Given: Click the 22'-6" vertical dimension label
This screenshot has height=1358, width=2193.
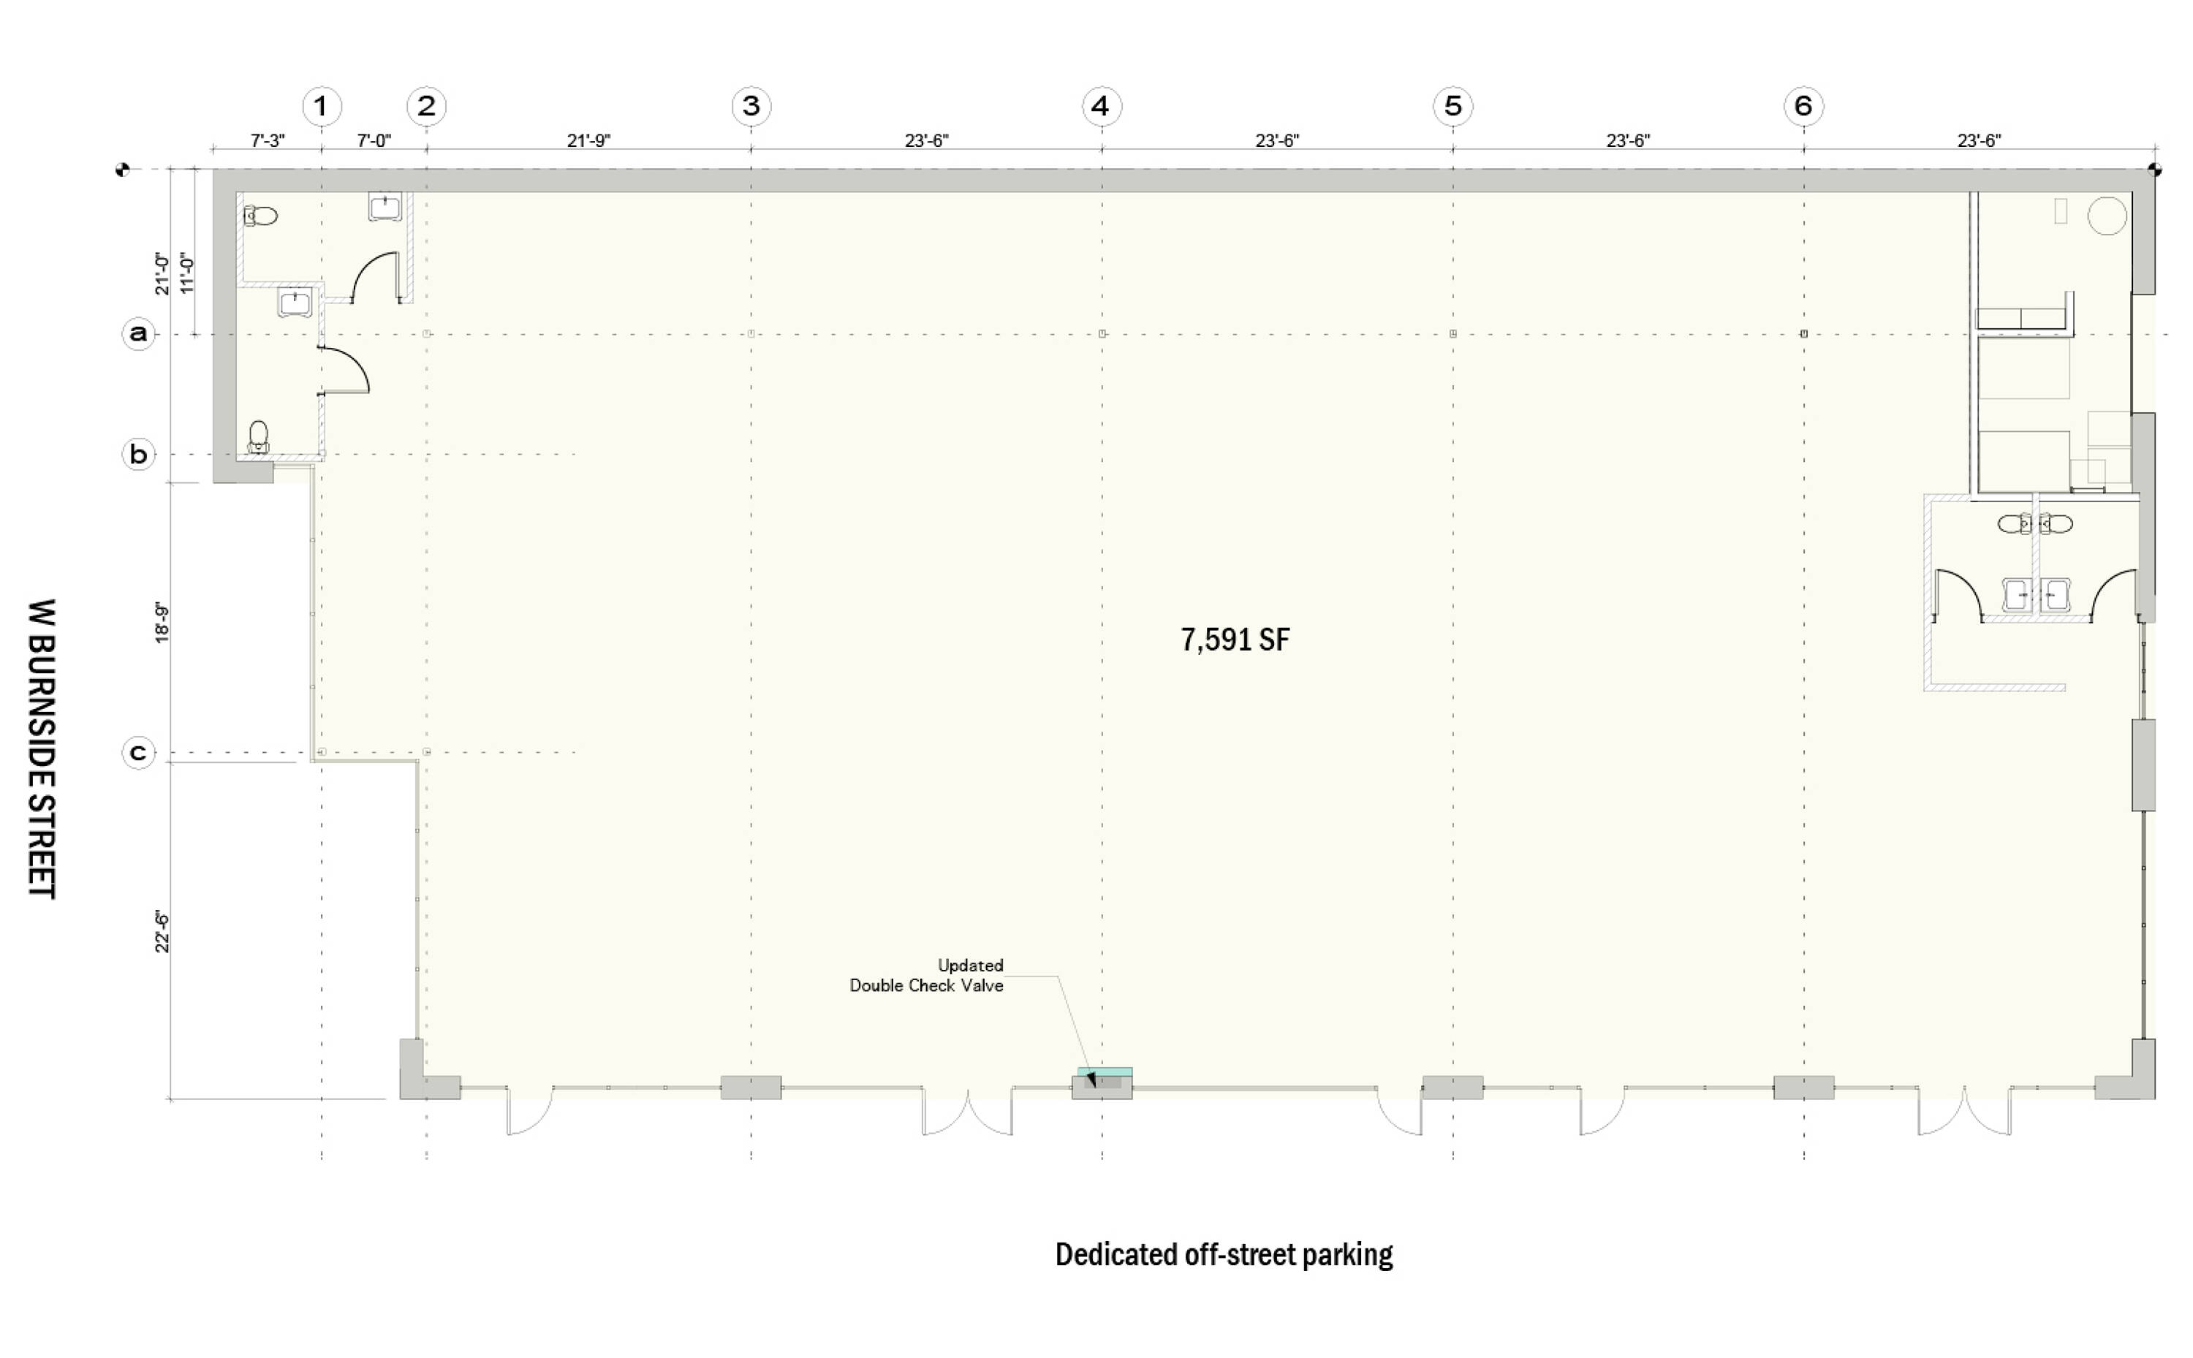Looking at the screenshot, I should (x=162, y=931).
